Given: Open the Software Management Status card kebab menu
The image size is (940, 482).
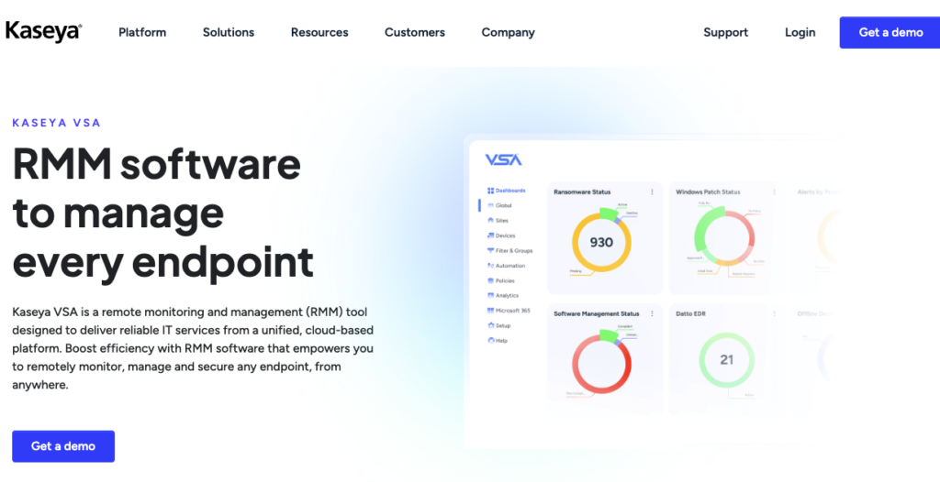Looking at the screenshot, I should [653, 313].
